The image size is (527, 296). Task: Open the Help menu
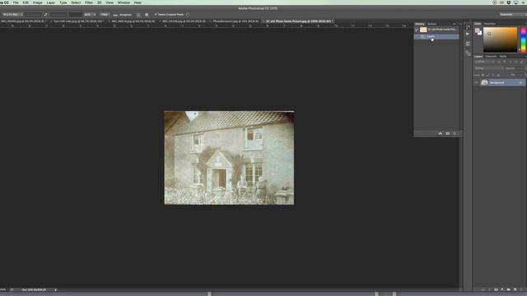point(138,2)
